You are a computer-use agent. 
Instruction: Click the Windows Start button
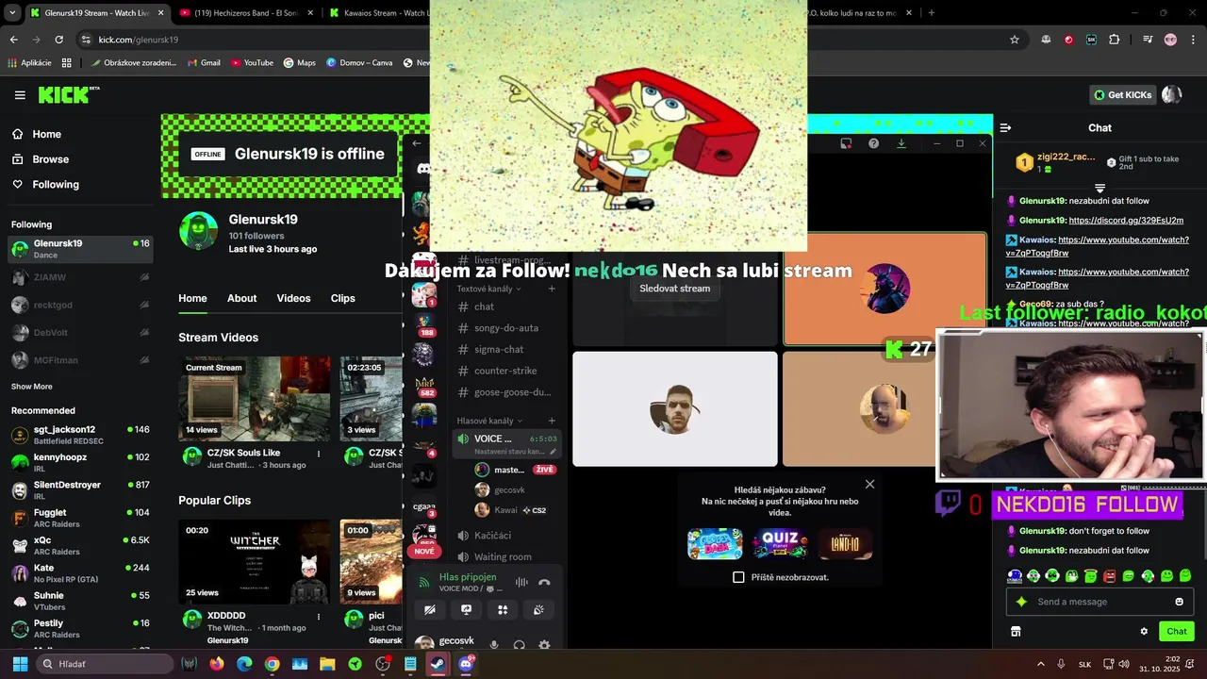[x=20, y=664]
